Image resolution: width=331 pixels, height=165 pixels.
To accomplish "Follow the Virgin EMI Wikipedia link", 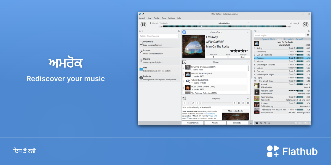I will click(213, 116).
